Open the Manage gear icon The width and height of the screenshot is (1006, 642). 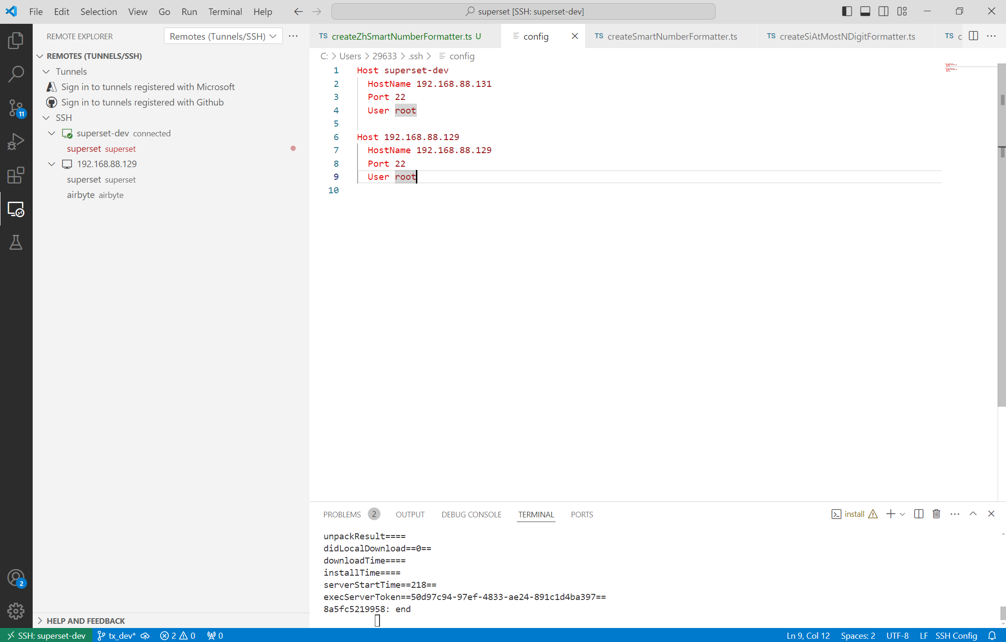[x=16, y=611]
